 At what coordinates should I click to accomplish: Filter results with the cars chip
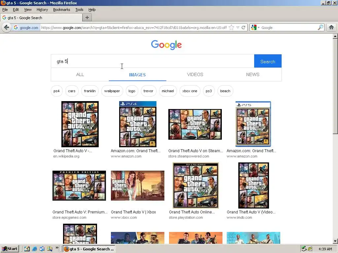tap(72, 91)
